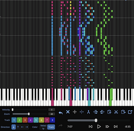Click the Zoom slider handle
Image resolution: width=134 pixels, height=131 pixels.
29,114
